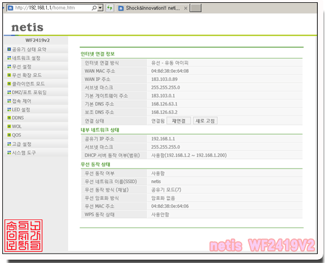Click the green icon beside 무선 확장 모드
Viewport: 325px width, 263px height.
(9, 75)
